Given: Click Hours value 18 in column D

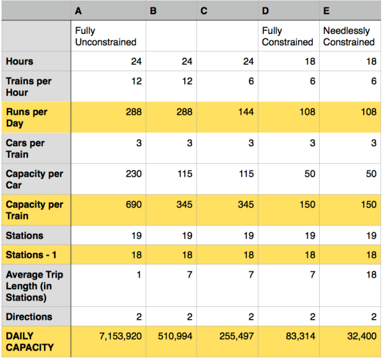Looking at the screenshot, I should [x=310, y=61].
